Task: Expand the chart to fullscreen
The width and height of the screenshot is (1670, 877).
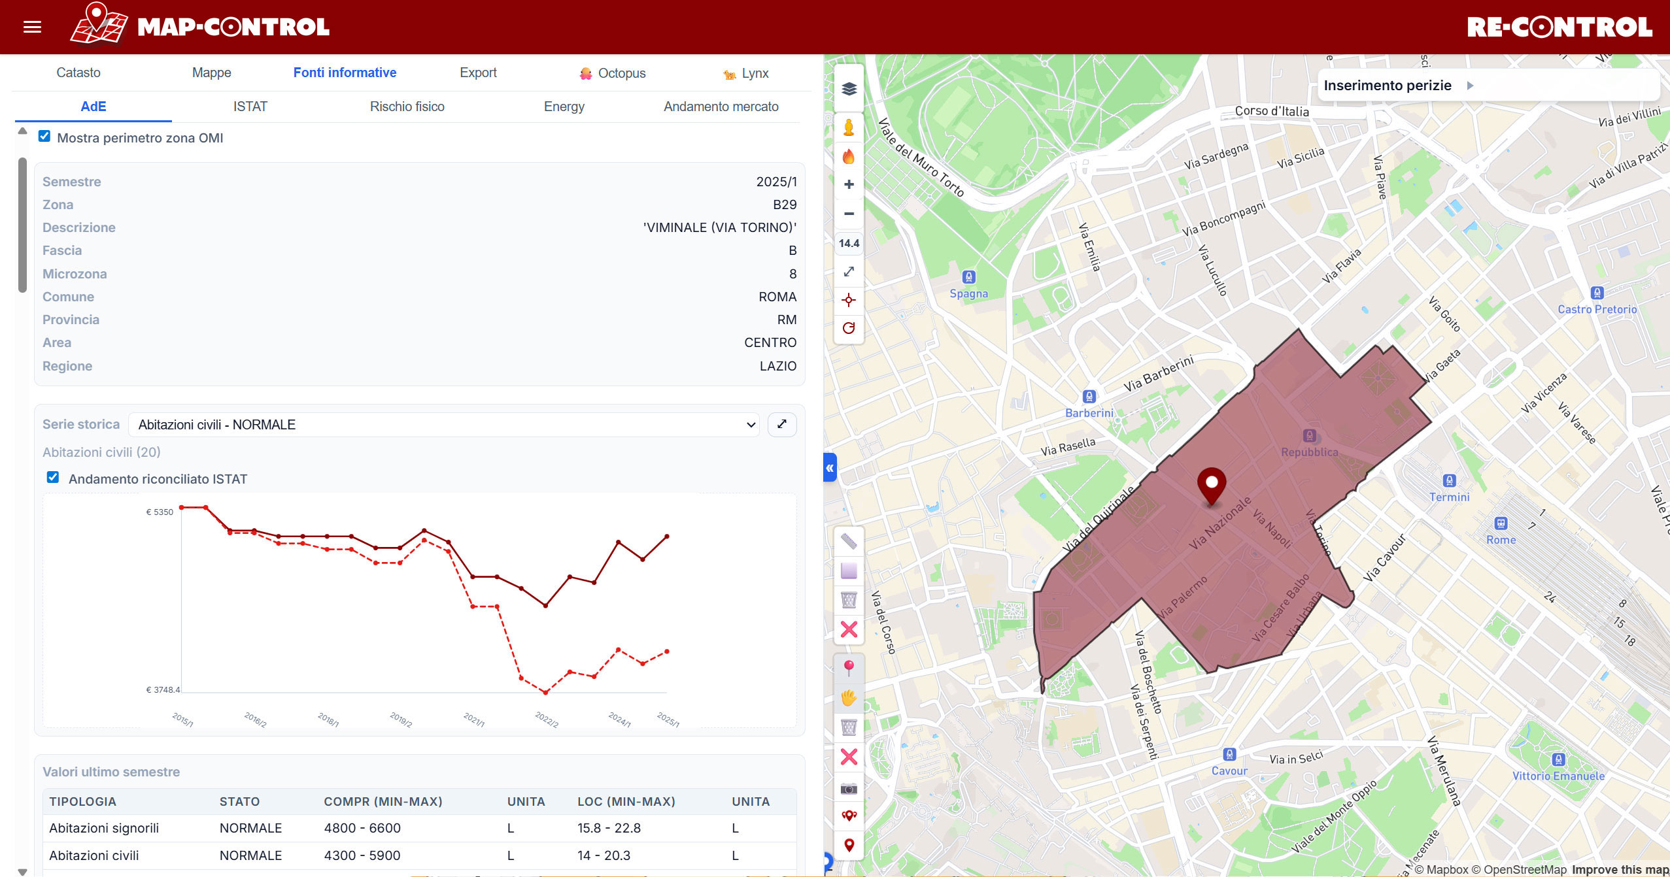Action: [781, 425]
